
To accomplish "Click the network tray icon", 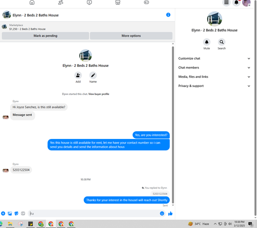I will click(221, 224).
